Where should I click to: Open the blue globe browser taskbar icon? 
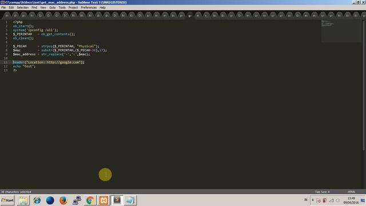coord(50,200)
